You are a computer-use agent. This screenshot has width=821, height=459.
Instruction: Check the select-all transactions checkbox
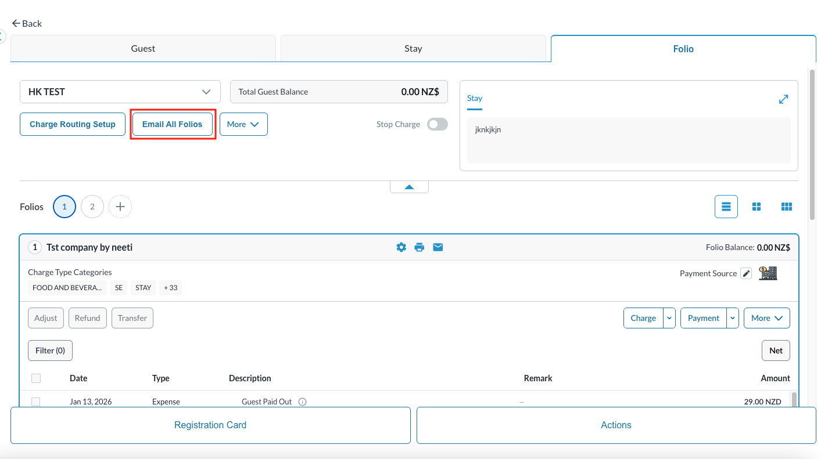click(x=36, y=378)
